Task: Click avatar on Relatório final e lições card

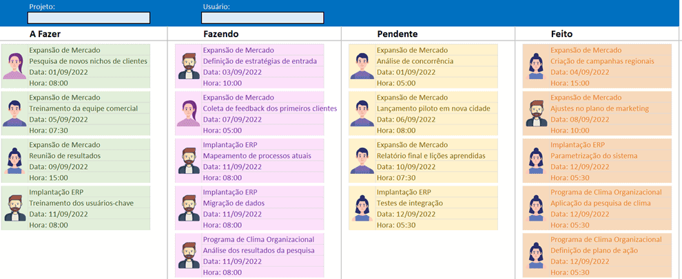Action: click(x=362, y=161)
